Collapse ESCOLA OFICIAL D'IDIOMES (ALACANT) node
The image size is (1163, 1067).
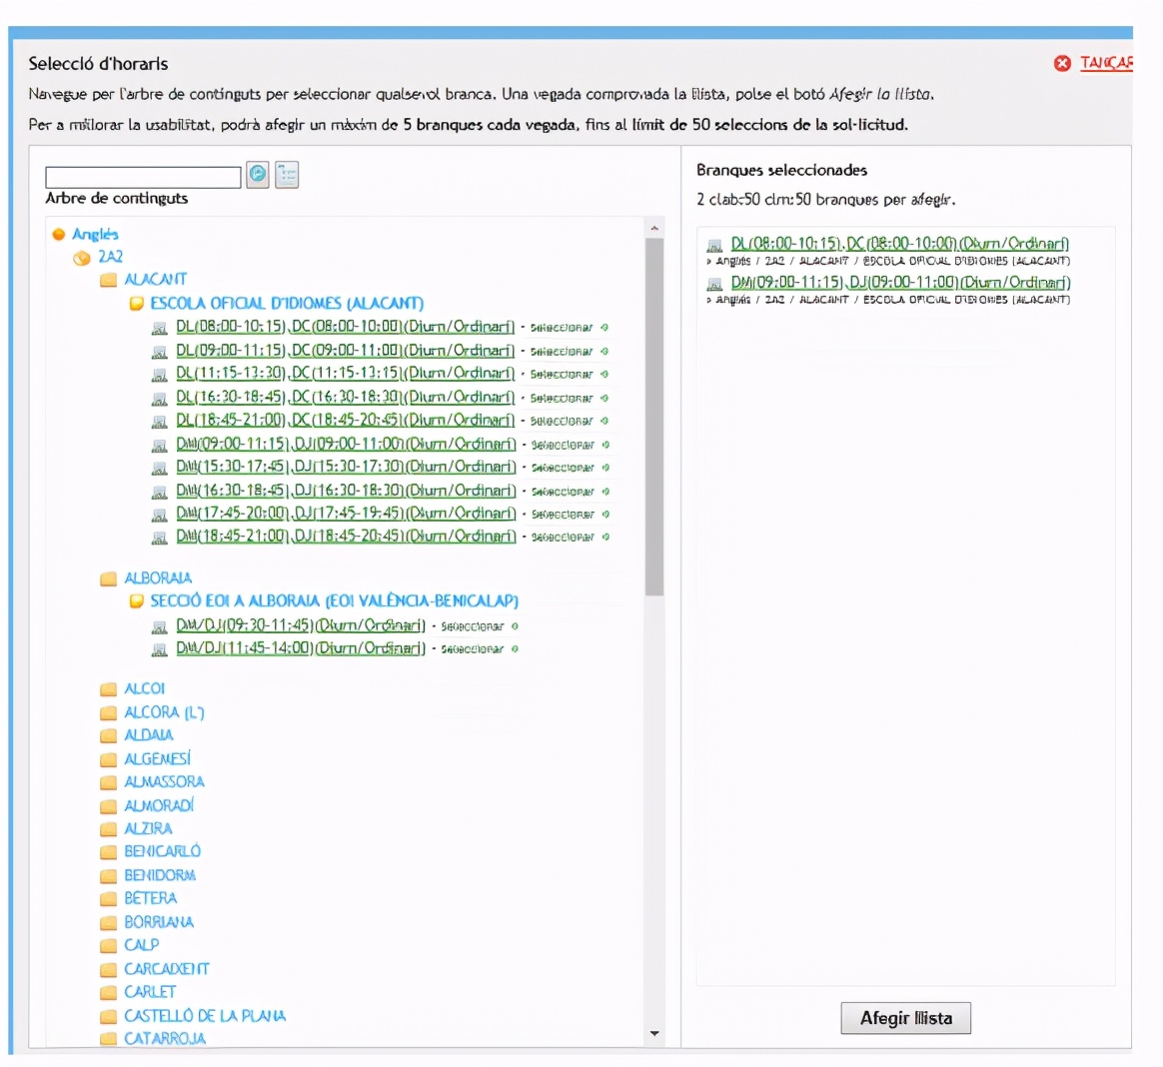click(137, 304)
